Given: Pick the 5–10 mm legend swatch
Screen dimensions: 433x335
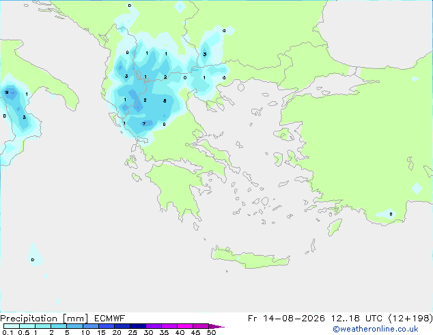Looking at the screenshot, I should (x=74, y=326).
